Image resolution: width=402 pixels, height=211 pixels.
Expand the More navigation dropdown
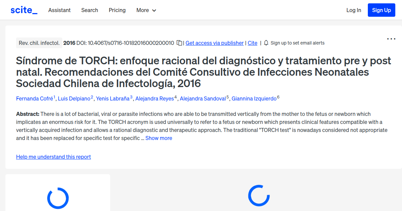[x=146, y=10]
